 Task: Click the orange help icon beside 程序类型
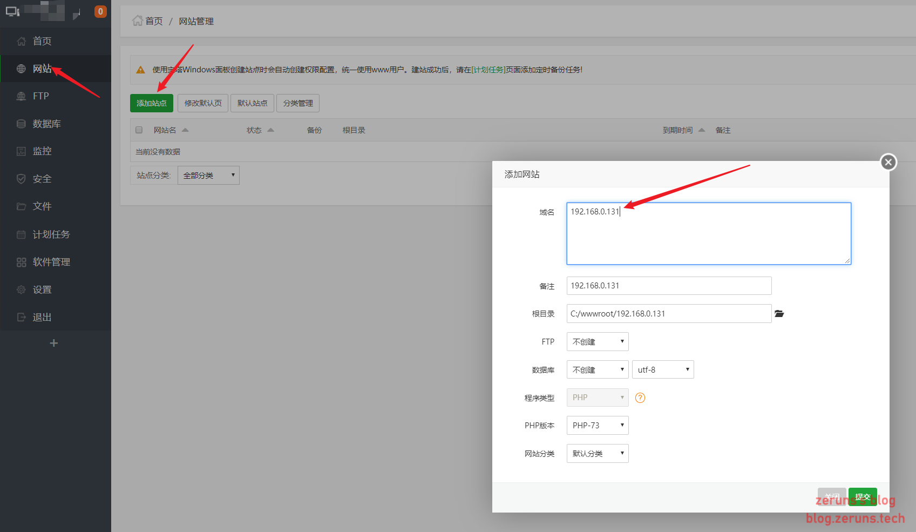pyautogui.click(x=640, y=398)
